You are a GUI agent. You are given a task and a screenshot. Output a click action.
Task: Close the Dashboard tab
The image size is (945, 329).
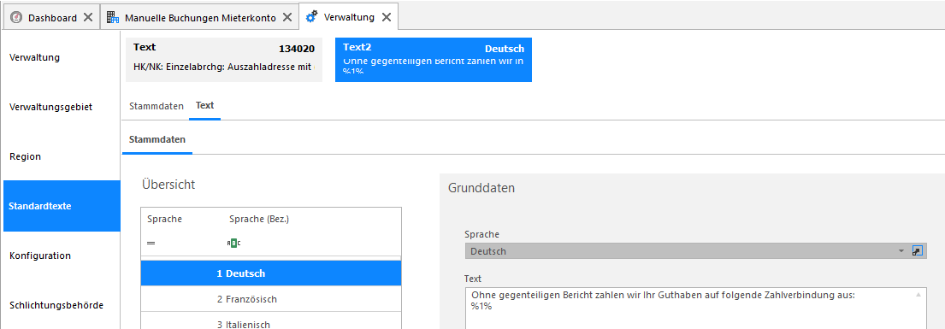pos(87,17)
